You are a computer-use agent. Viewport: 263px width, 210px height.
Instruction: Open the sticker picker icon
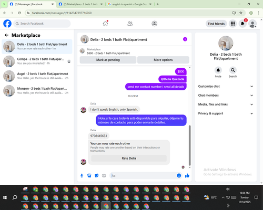coord(97,175)
